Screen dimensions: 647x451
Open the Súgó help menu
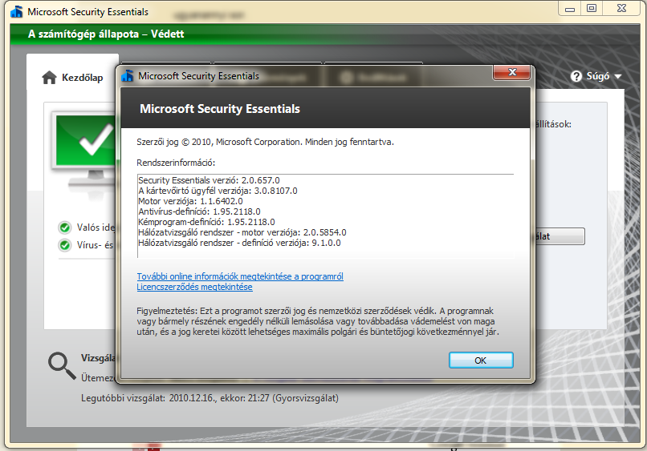pyautogui.click(x=596, y=76)
